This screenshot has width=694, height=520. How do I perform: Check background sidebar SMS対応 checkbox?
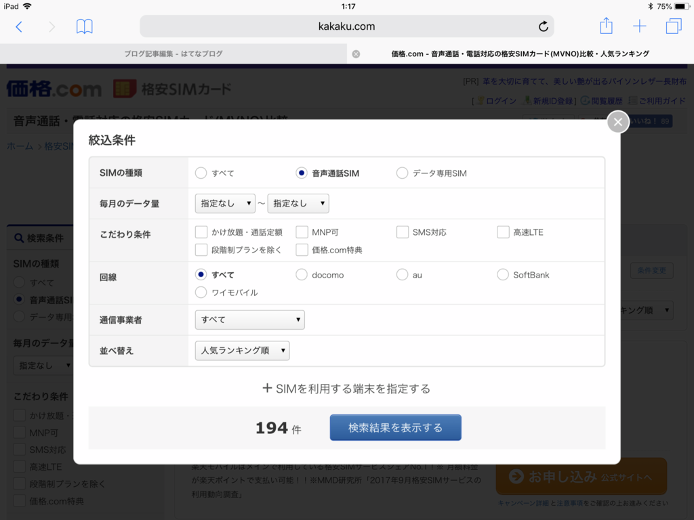tap(20, 450)
